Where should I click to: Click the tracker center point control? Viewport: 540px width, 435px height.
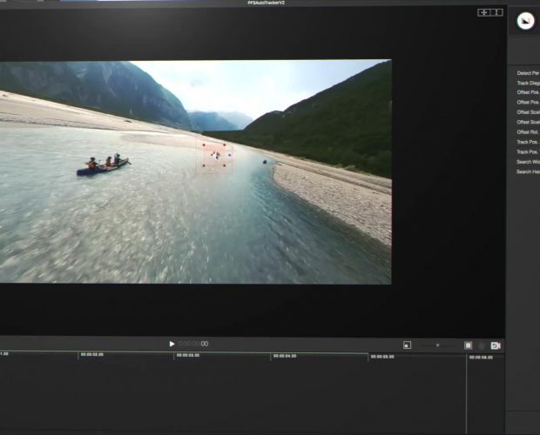[x=215, y=156]
